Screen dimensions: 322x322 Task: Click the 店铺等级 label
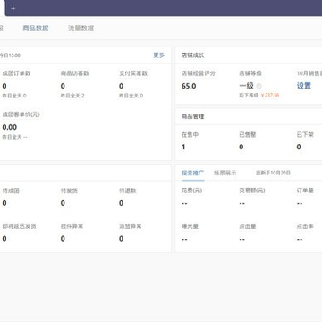(250, 73)
